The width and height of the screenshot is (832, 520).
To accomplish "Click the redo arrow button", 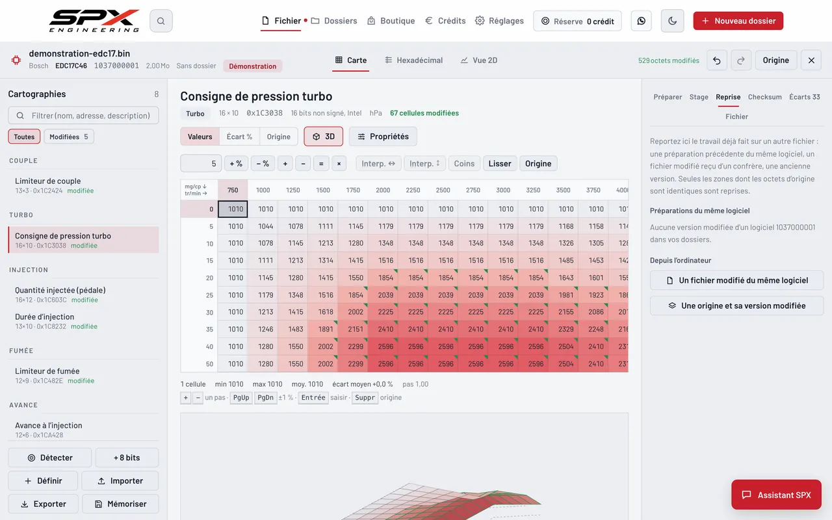I will click(741, 60).
